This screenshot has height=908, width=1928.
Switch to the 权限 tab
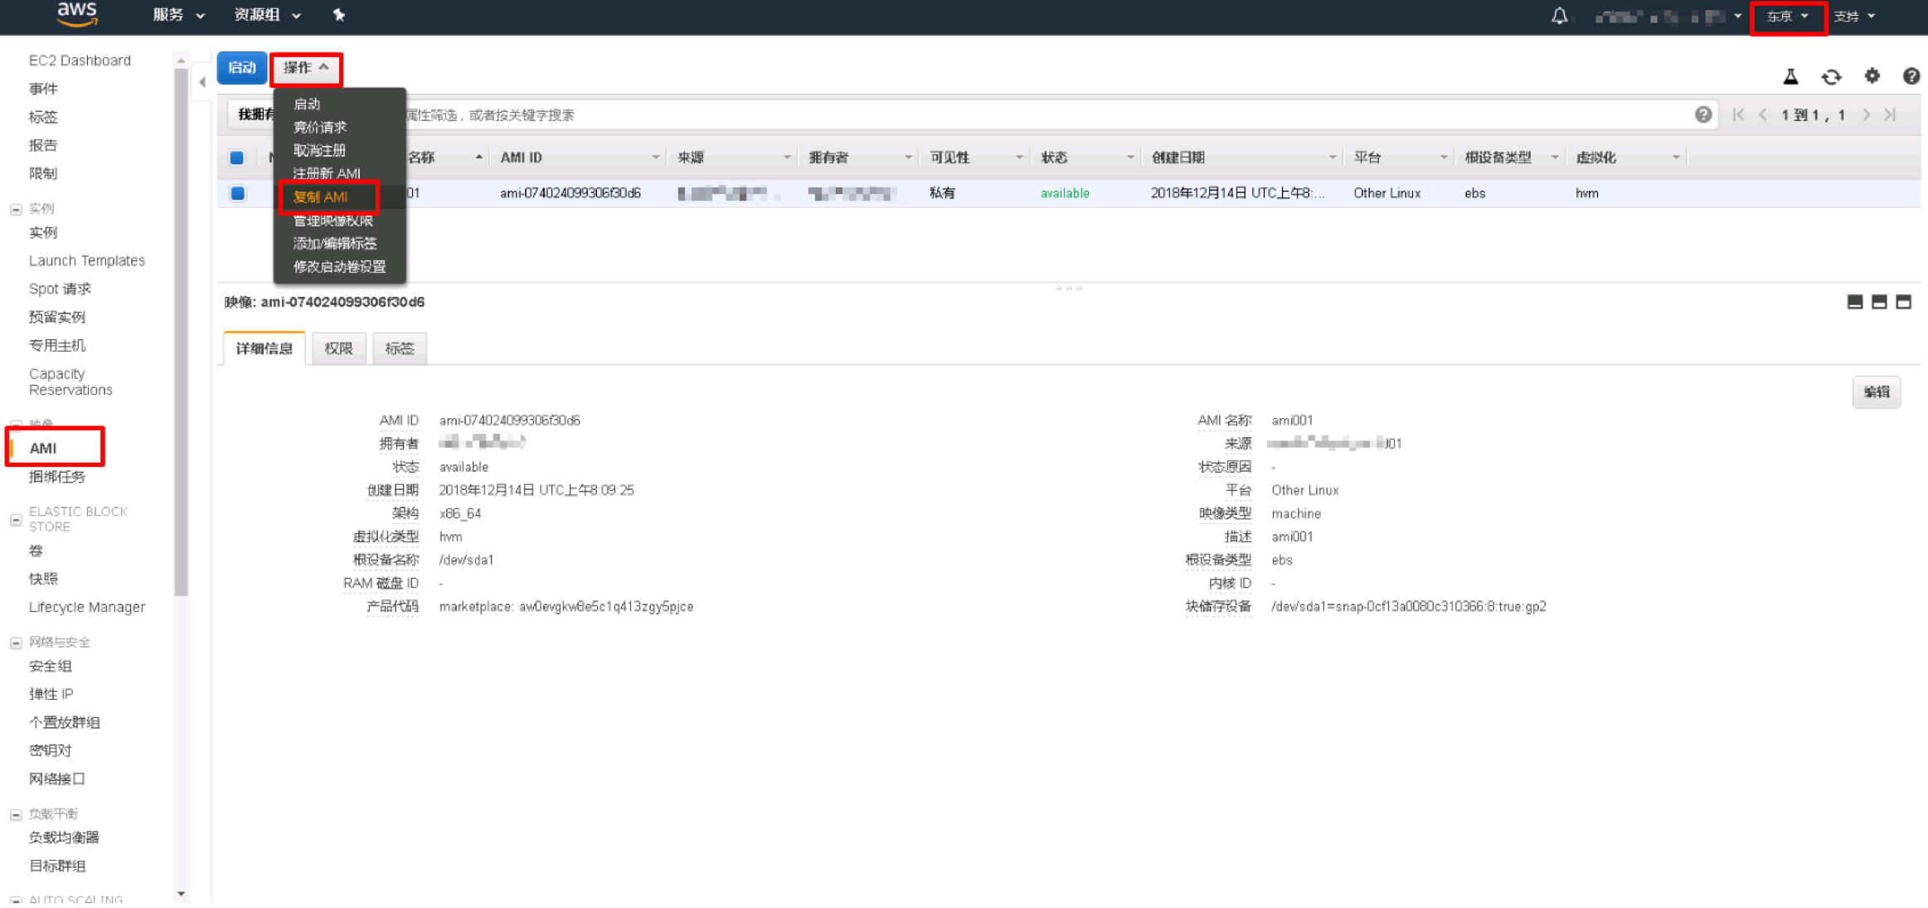[x=338, y=348]
